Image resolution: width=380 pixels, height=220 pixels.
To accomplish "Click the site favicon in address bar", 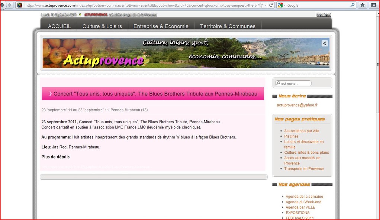I will point(20,5).
